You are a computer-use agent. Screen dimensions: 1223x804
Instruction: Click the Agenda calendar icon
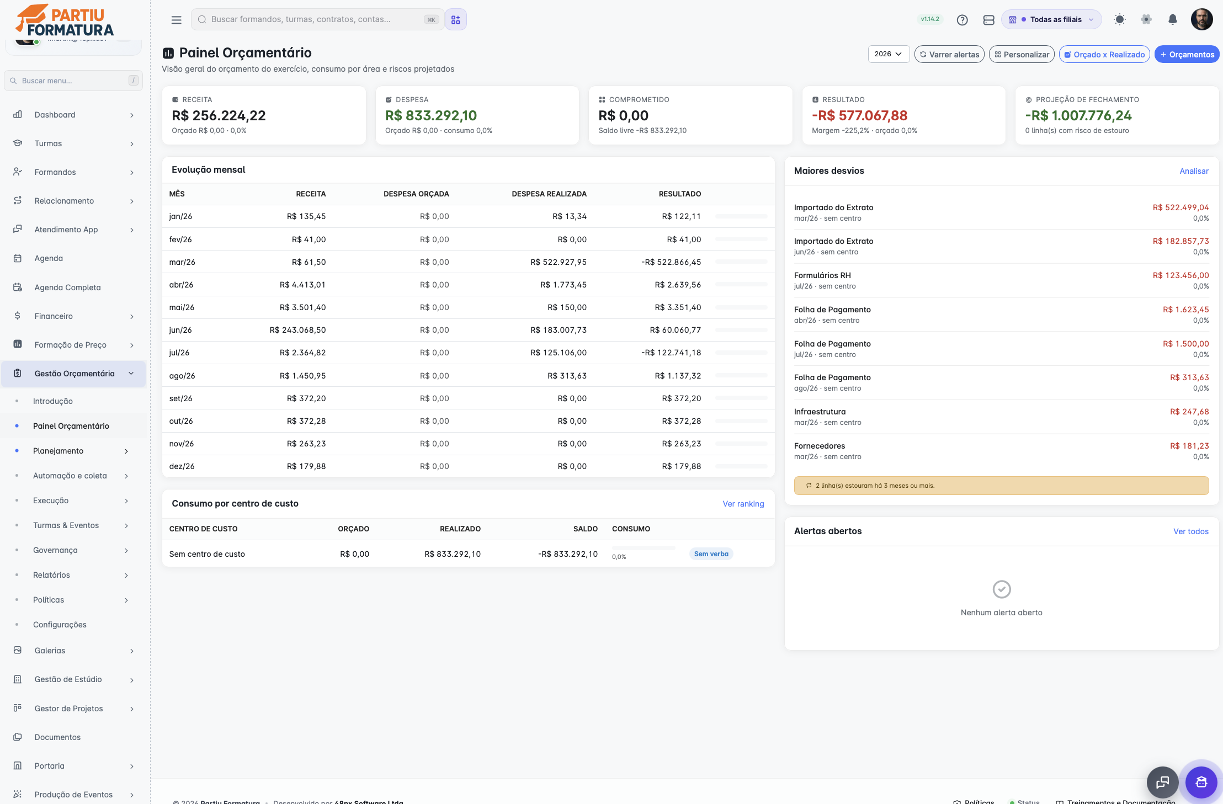click(x=18, y=258)
